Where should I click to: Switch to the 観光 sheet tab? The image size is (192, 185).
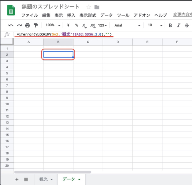[44, 179]
